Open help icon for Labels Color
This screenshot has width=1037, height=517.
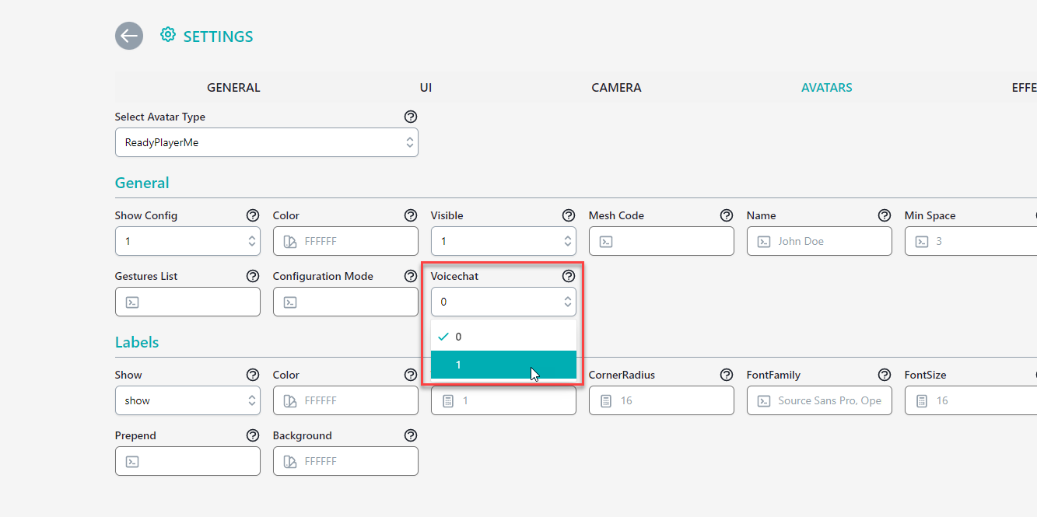point(411,375)
